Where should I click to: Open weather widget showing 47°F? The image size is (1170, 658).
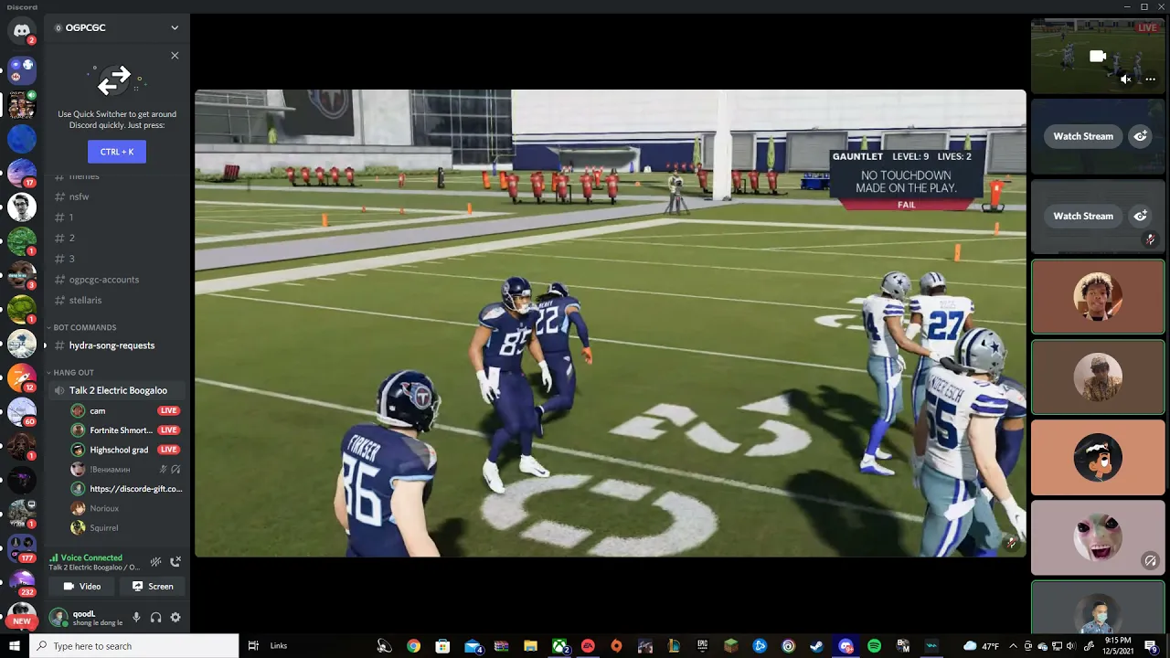pyautogui.click(x=982, y=646)
